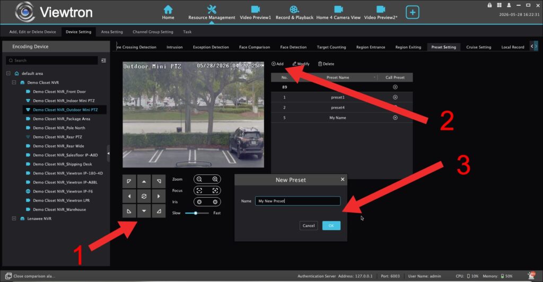Zoom out with the minus magnifier
The width and height of the screenshot is (543, 282).
[199, 179]
